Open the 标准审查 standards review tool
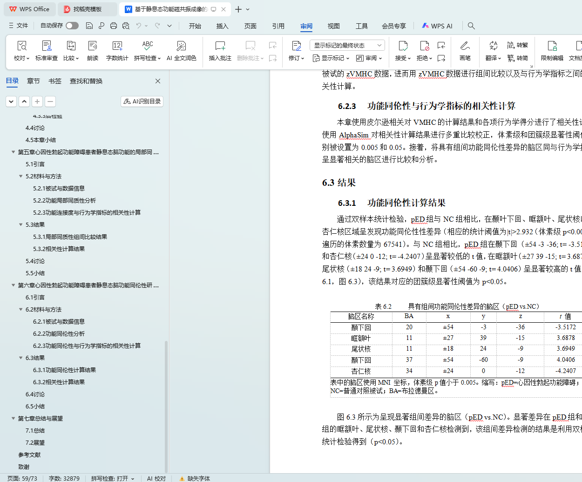This screenshot has width=582, height=482. click(x=47, y=51)
